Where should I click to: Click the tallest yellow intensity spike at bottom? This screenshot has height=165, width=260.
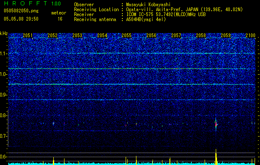tap(216, 157)
